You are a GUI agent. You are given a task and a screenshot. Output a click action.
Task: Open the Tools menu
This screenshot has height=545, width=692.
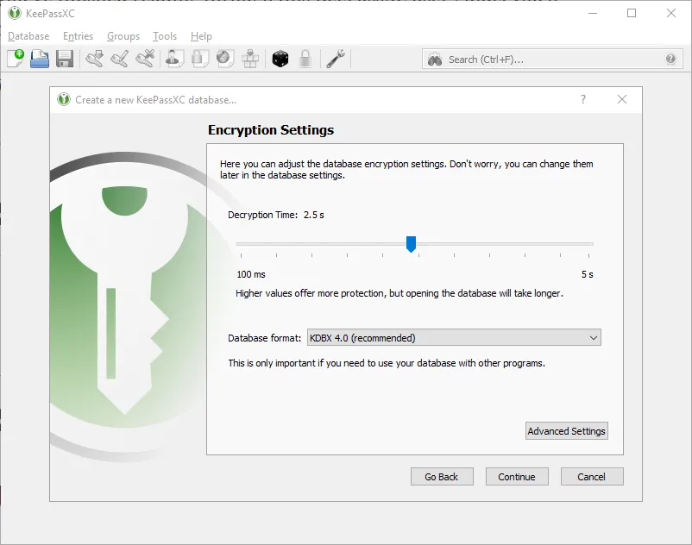pyautogui.click(x=165, y=36)
